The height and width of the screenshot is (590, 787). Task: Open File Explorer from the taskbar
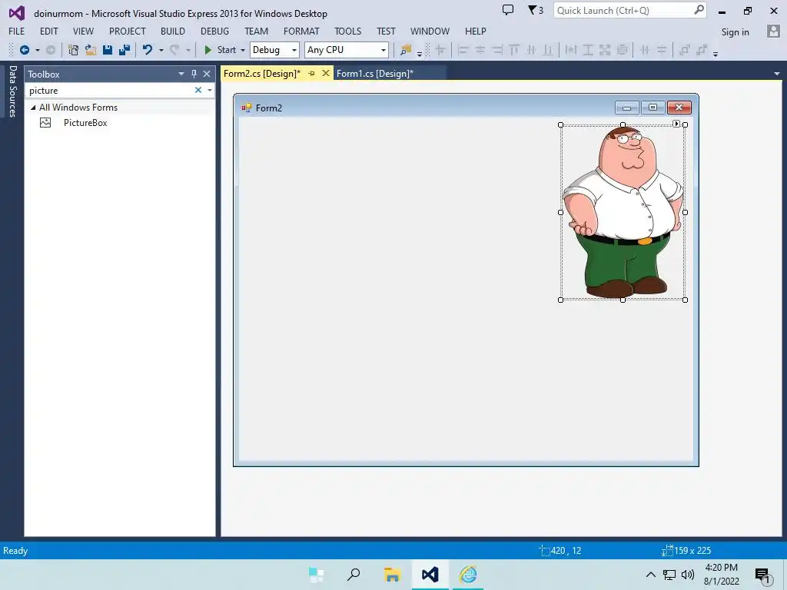click(x=392, y=575)
